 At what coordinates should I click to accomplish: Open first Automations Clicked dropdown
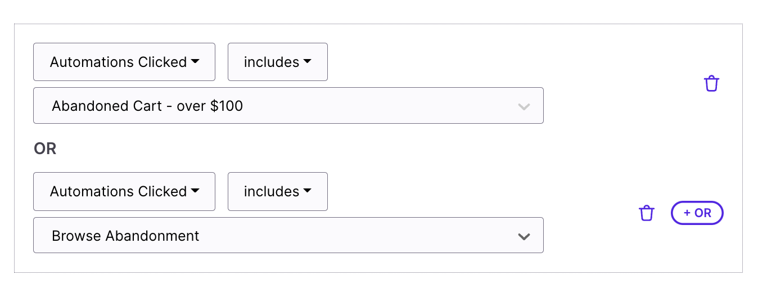click(124, 62)
